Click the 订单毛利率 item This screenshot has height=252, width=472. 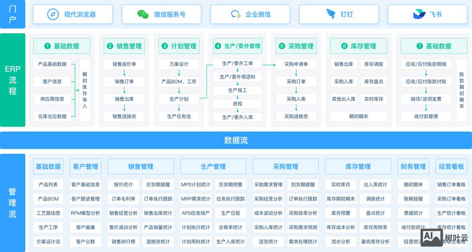[123, 199]
